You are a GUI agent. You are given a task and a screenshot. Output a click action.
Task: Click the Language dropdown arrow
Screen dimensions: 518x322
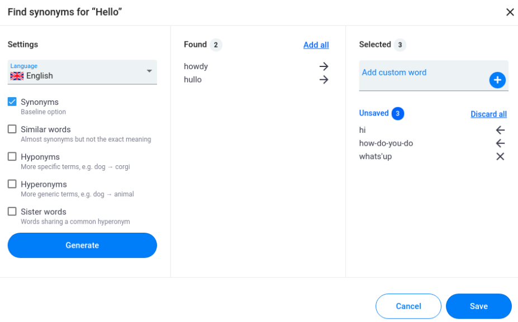pos(149,71)
